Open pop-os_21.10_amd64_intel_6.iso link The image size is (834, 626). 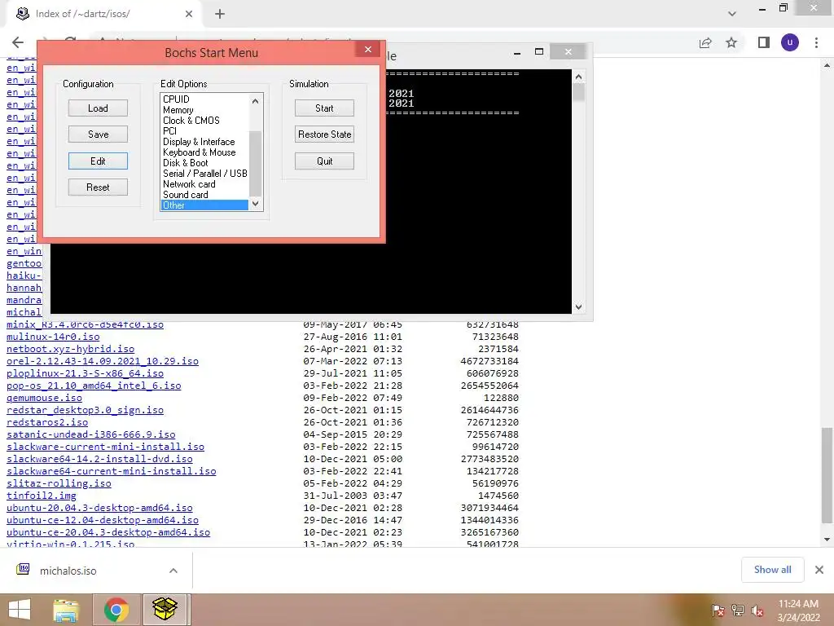click(x=94, y=386)
